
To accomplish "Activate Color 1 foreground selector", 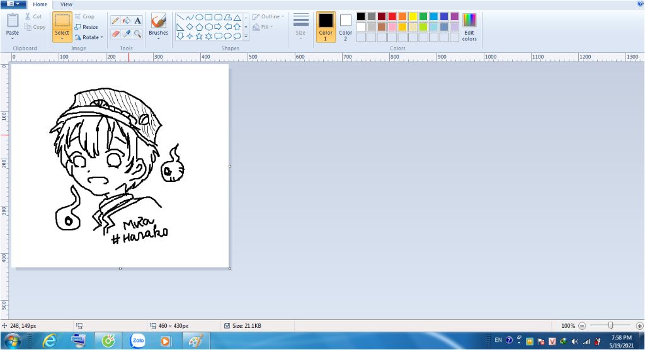I will coord(326,26).
